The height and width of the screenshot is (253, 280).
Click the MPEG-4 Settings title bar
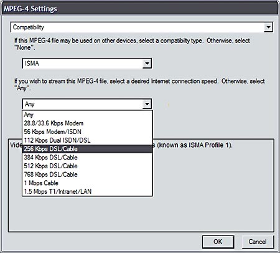pos(140,9)
